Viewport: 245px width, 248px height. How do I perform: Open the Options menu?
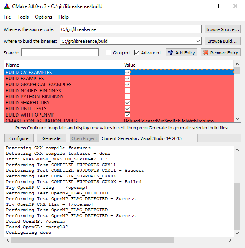pos(44,17)
